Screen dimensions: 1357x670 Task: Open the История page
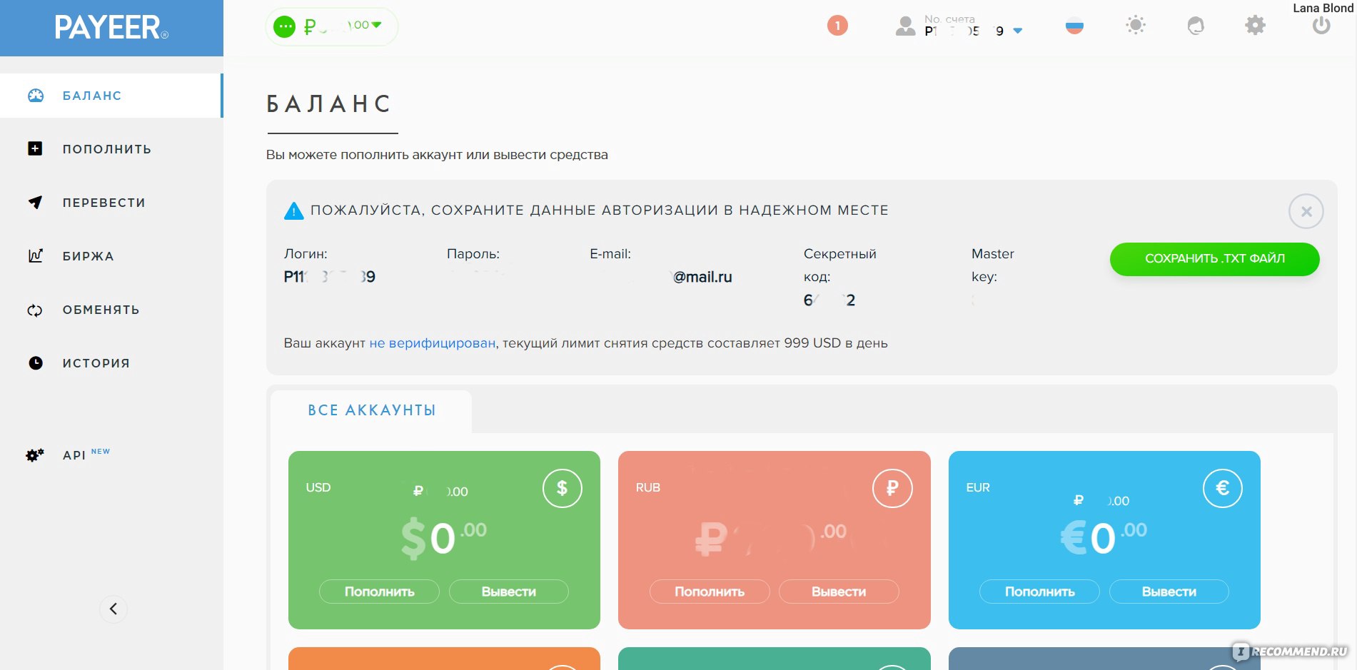tap(96, 363)
